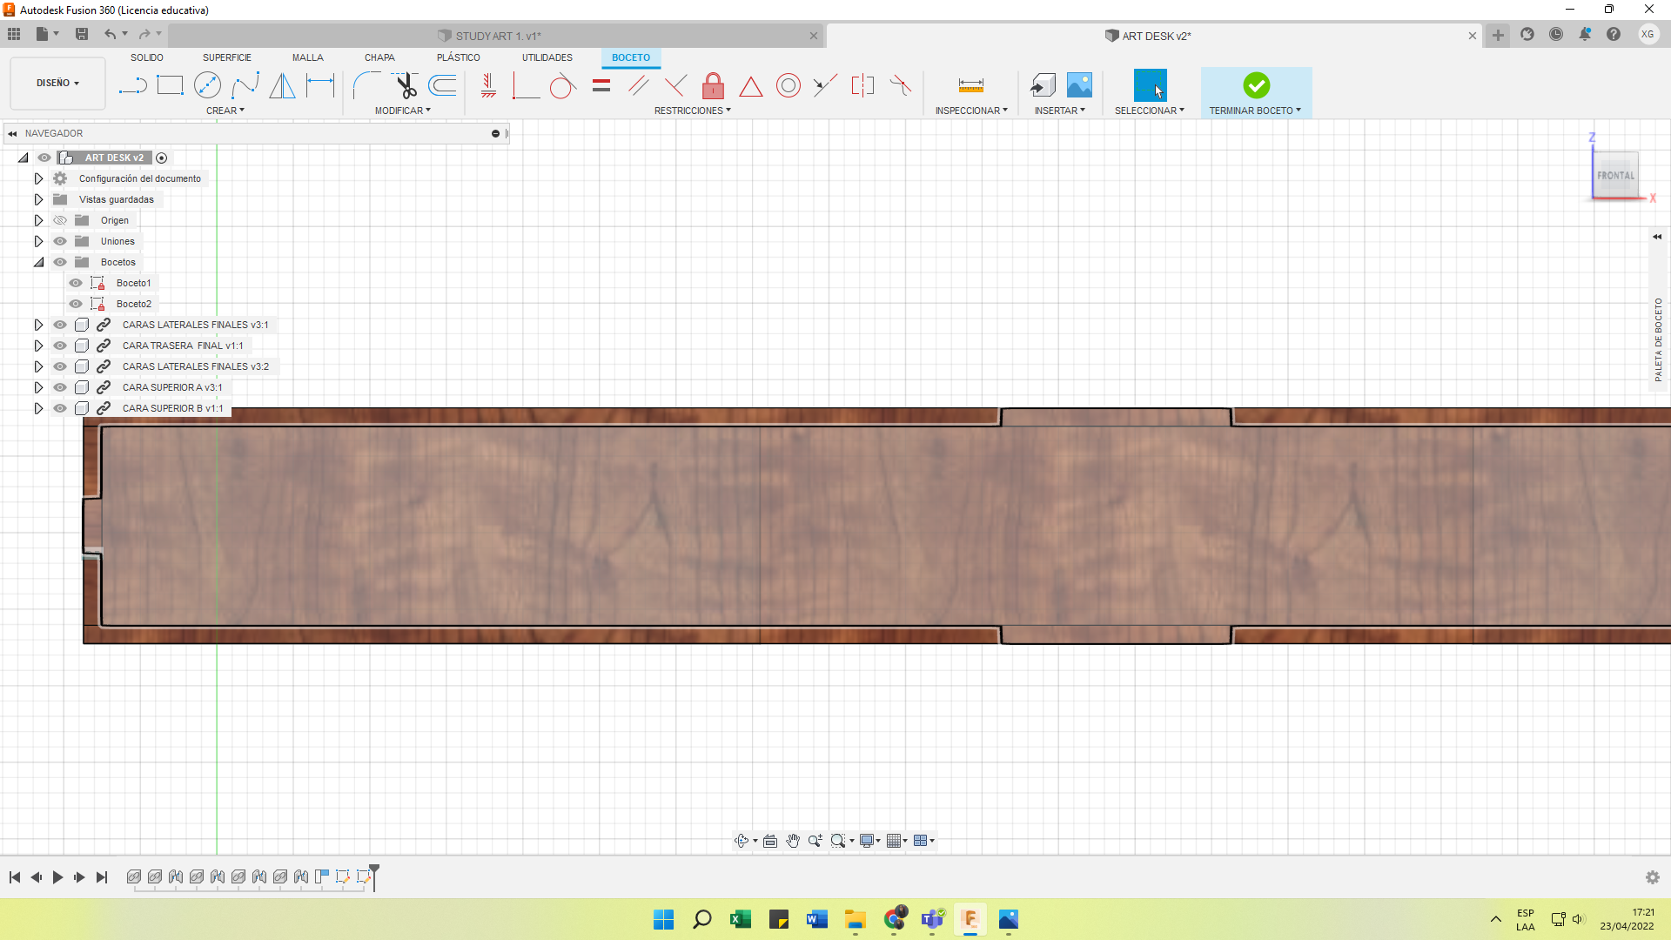Viewport: 1671px width, 940px height.
Task: Toggle visibility of Origen folder
Action: (60, 220)
